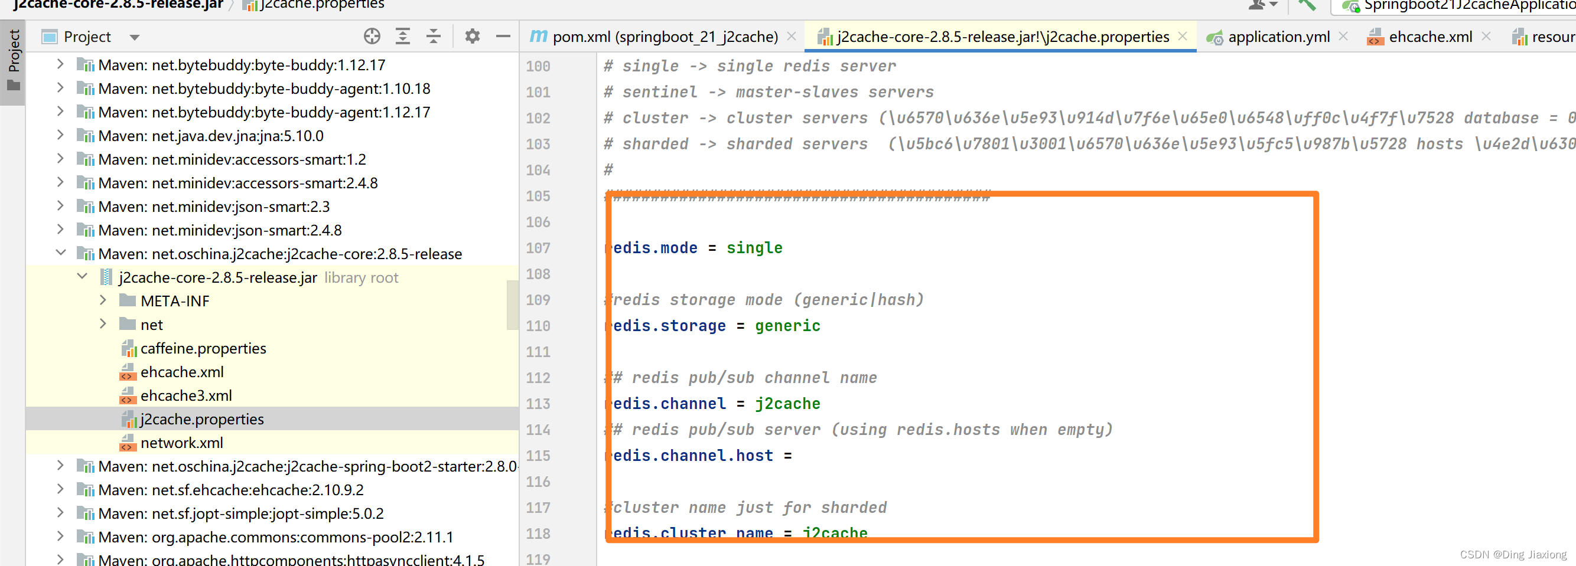Screen dimensions: 1576x566
Task: Expand Maven byte-buddy-agent:1.12.17 node
Action: tap(60, 111)
